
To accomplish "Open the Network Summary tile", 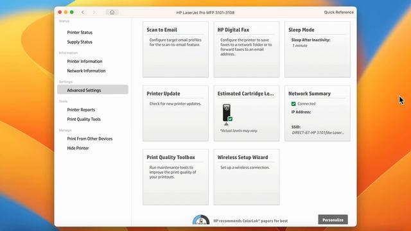I will pyautogui.click(x=317, y=114).
